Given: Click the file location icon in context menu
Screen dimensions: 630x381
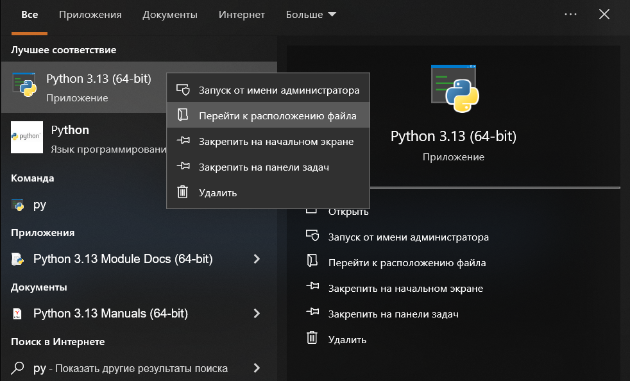Looking at the screenshot, I should click(x=183, y=115).
